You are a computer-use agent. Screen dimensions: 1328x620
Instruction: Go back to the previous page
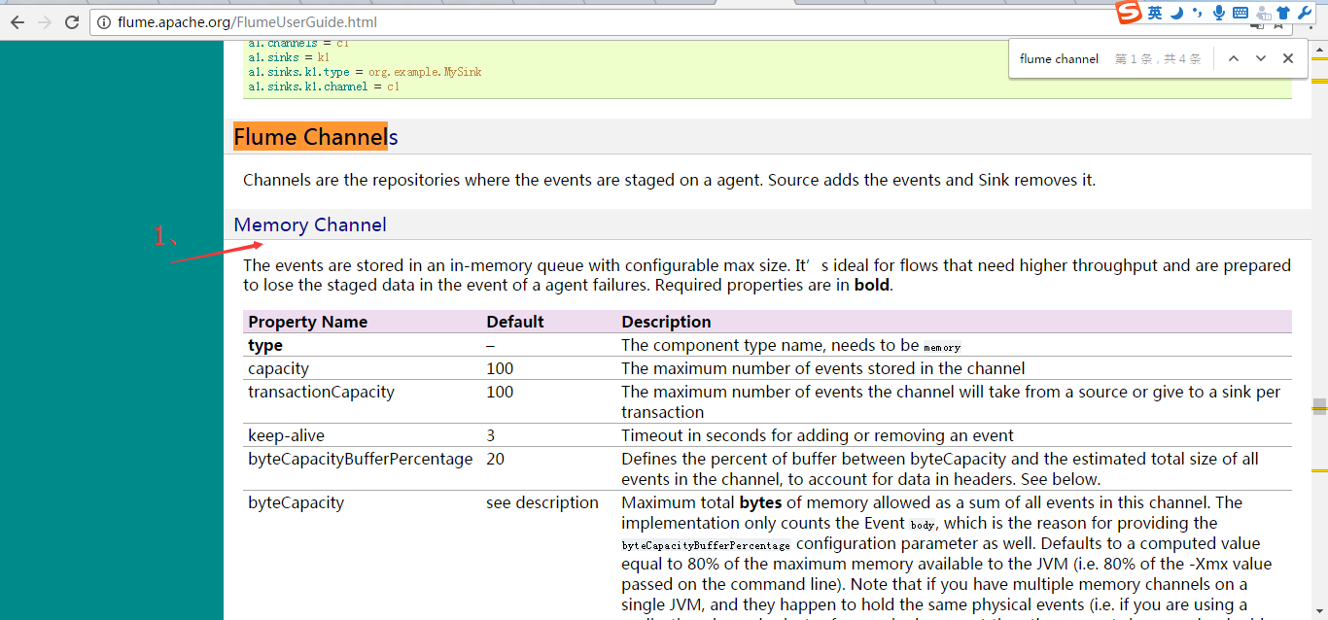tap(17, 22)
